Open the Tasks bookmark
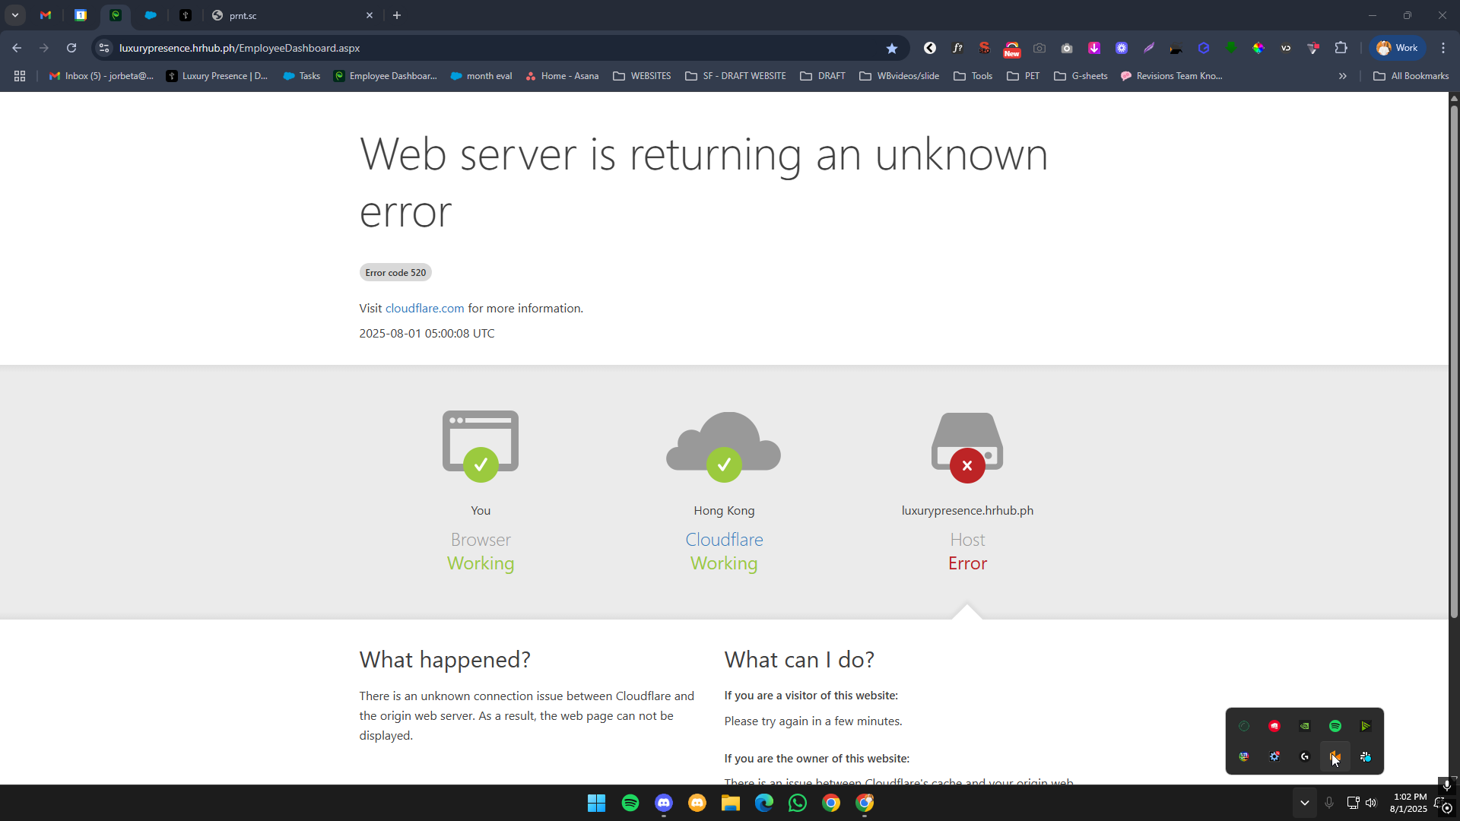The height and width of the screenshot is (821, 1460). coord(302,76)
